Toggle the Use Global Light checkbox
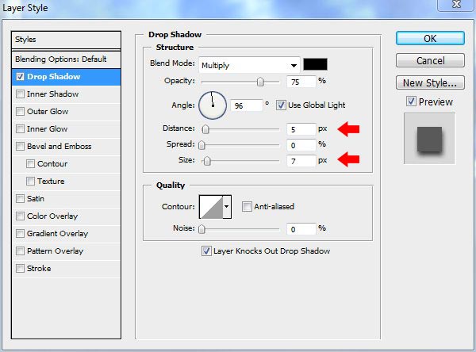The height and width of the screenshot is (352, 476). [x=281, y=105]
